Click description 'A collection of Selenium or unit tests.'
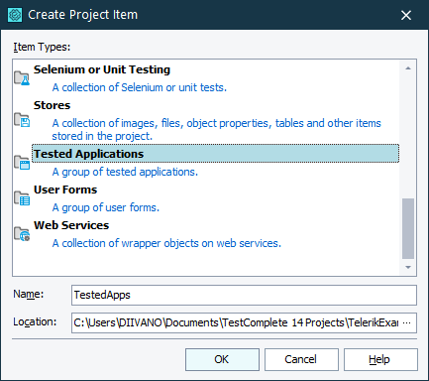The height and width of the screenshot is (381, 429). click(140, 87)
